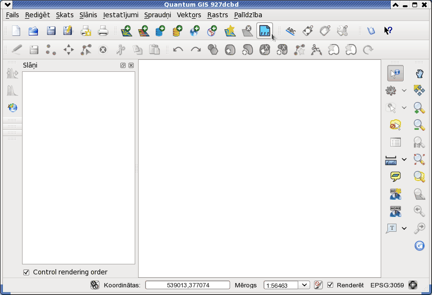
Task: Click the Map Tips speech bubble icon
Action: (396, 176)
